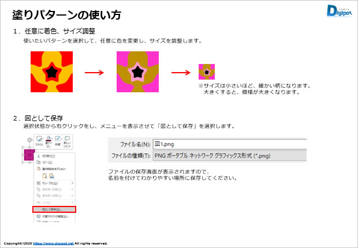
Task: Open the file type PNG dropdown
Action: (x=229, y=156)
